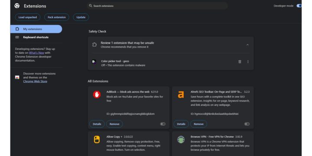This screenshot has height=156, width=312.
Task: Select My extensions in sidebar
Action: pos(36,29)
